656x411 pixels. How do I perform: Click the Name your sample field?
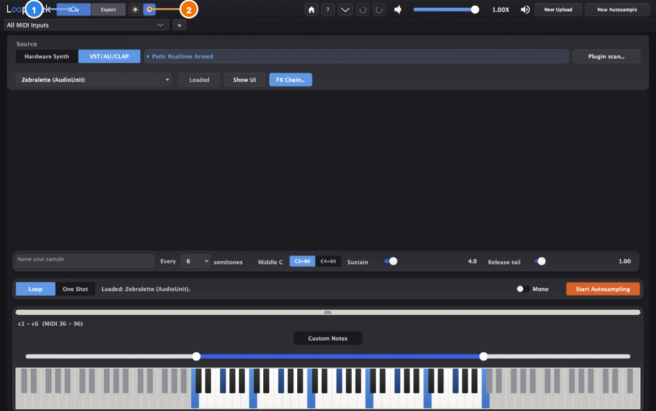point(85,261)
